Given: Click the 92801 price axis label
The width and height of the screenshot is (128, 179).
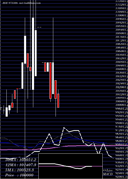Looking at the screenshot, I should coord(122,169).
